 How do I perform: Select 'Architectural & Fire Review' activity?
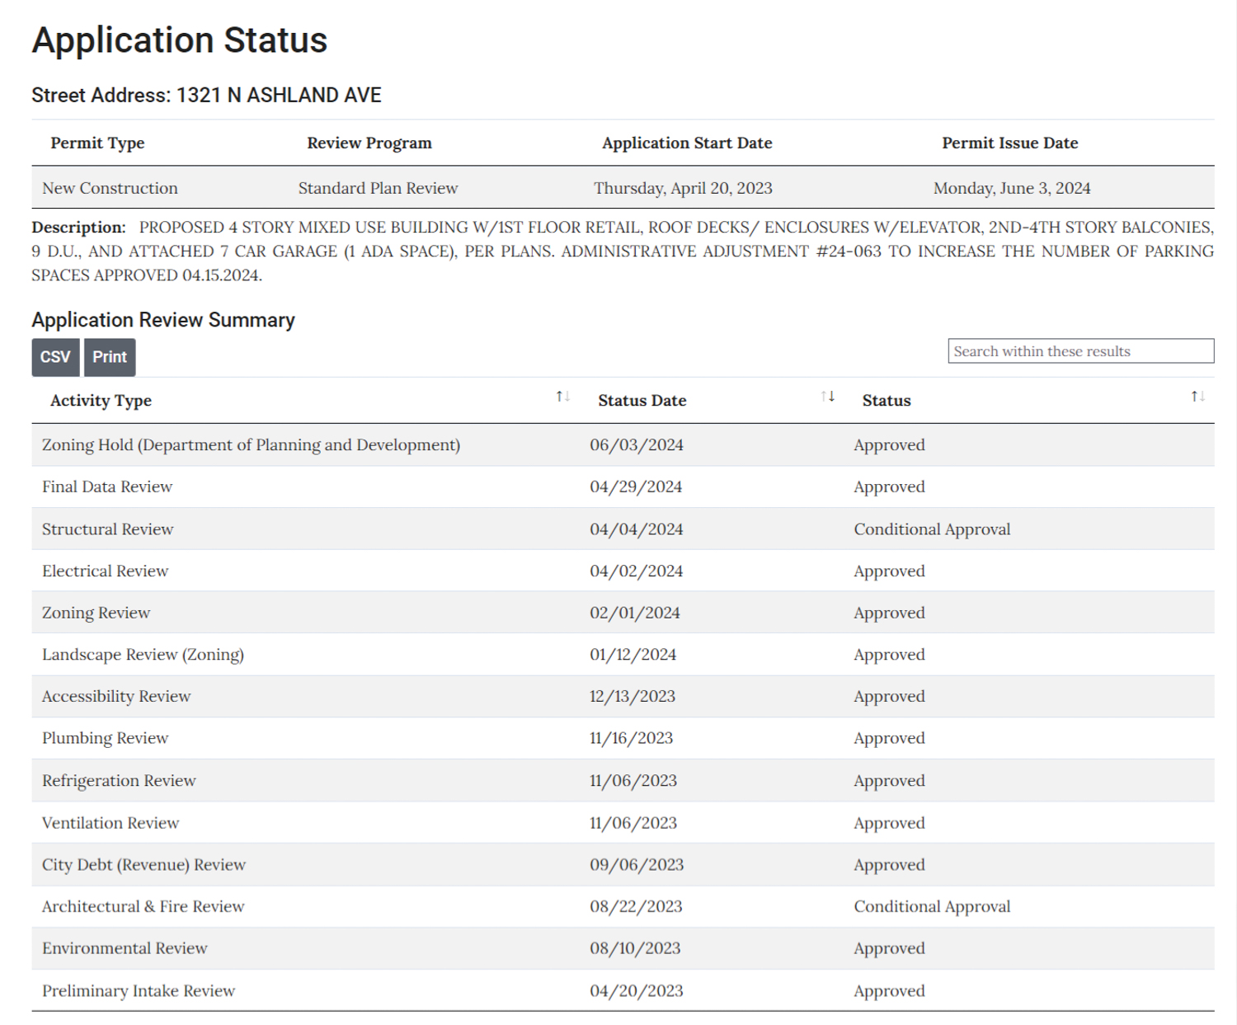pos(143,907)
